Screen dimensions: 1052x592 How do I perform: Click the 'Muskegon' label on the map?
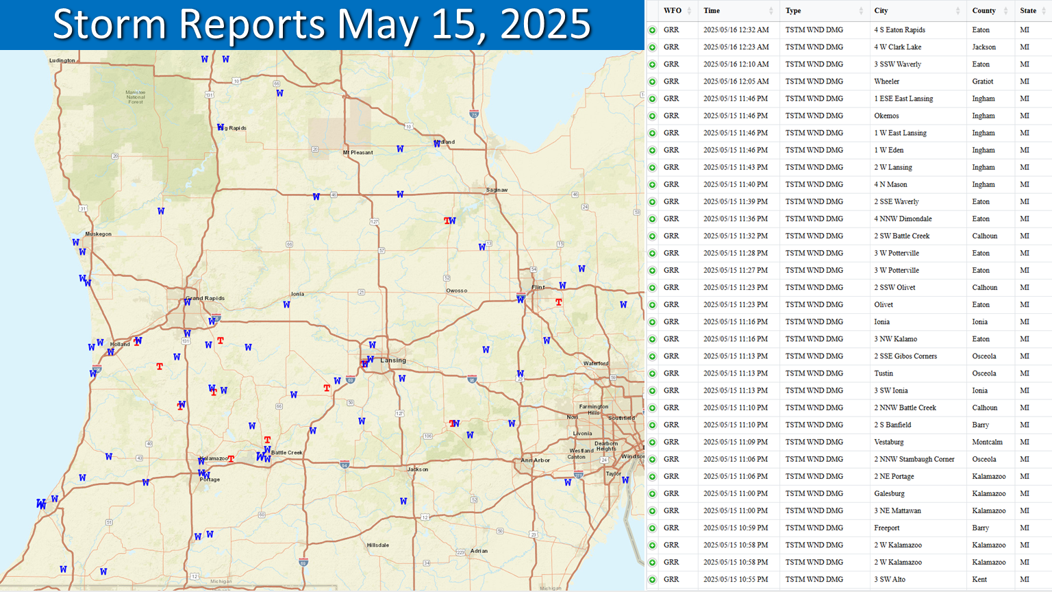(99, 234)
